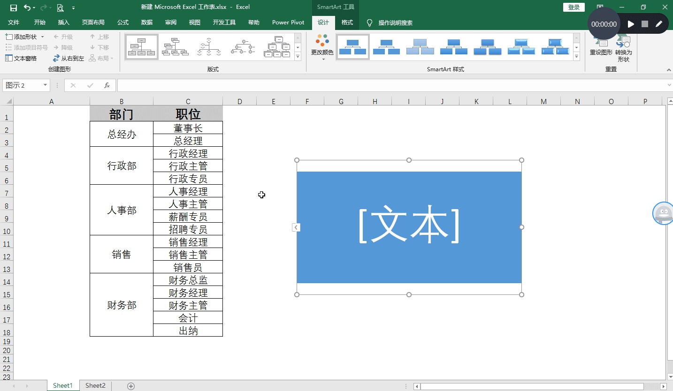Viewport: 673px width, 391px height.
Task: Click 转换为形状 (Convert to Shapes) icon
Action: [624, 47]
